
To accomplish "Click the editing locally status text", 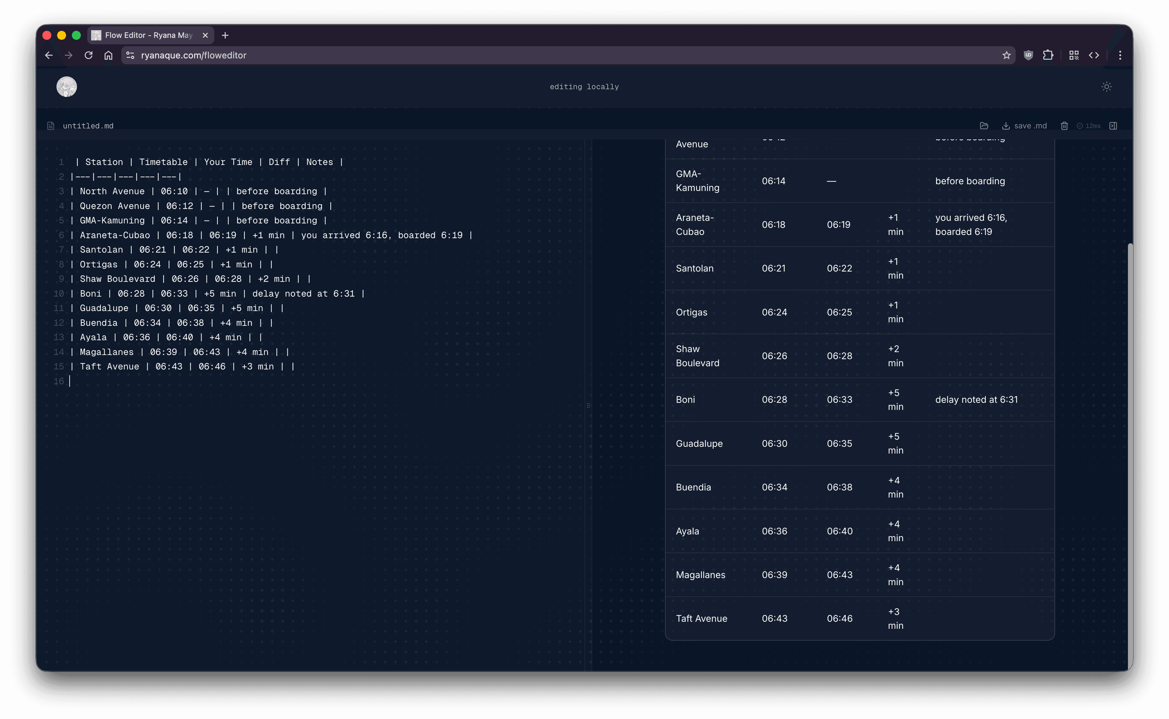I will click(x=584, y=87).
